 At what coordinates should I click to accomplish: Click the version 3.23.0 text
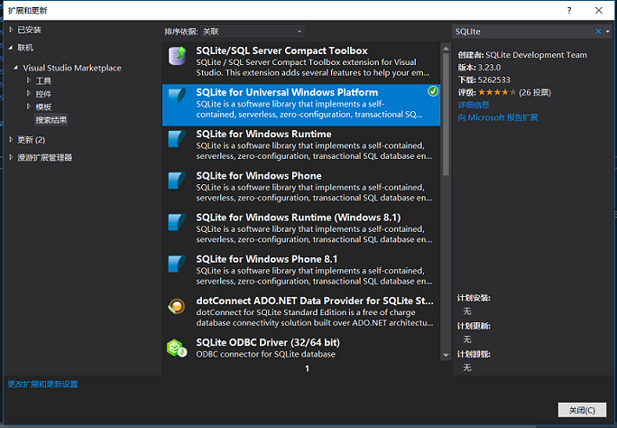489,68
